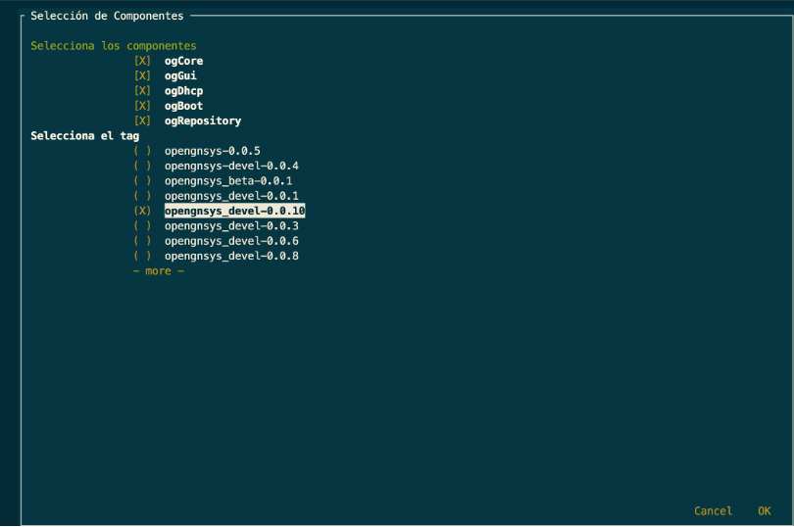Click the opengnsys_beta-0.0.1 label text
The width and height of the screenshot is (794, 527).
228,181
